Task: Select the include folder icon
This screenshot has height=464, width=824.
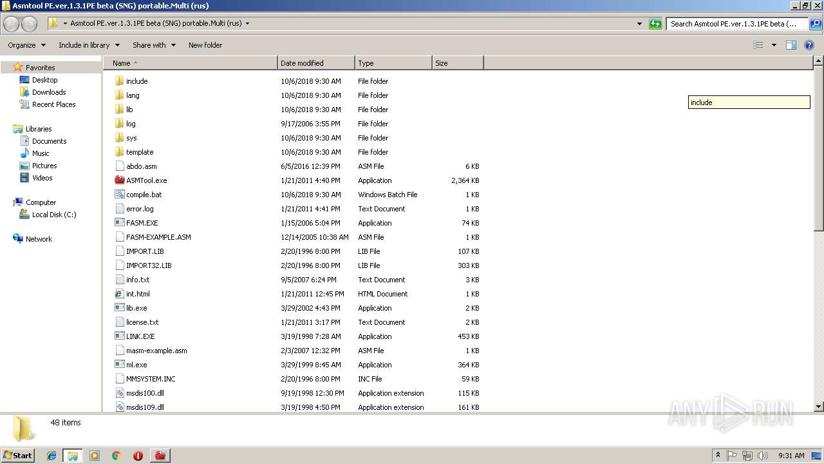Action: pyautogui.click(x=119, y=81)
